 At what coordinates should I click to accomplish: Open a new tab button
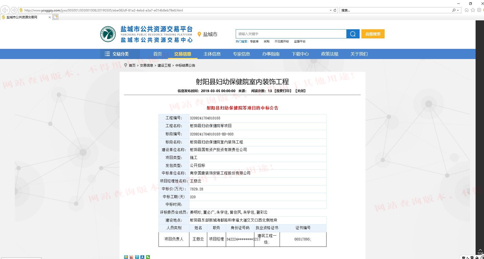pos(56,17)
